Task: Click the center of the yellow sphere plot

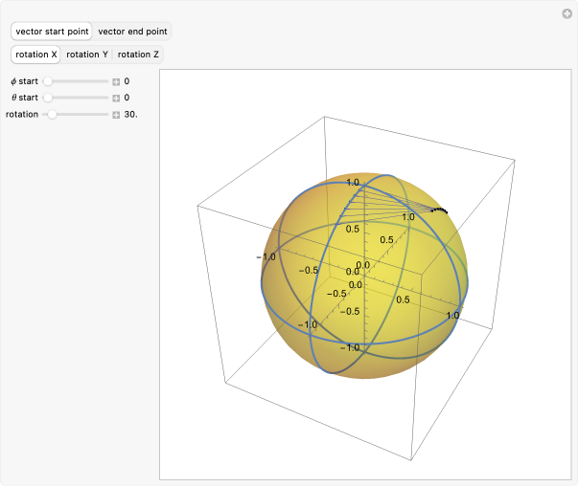Action: [364, 276]
